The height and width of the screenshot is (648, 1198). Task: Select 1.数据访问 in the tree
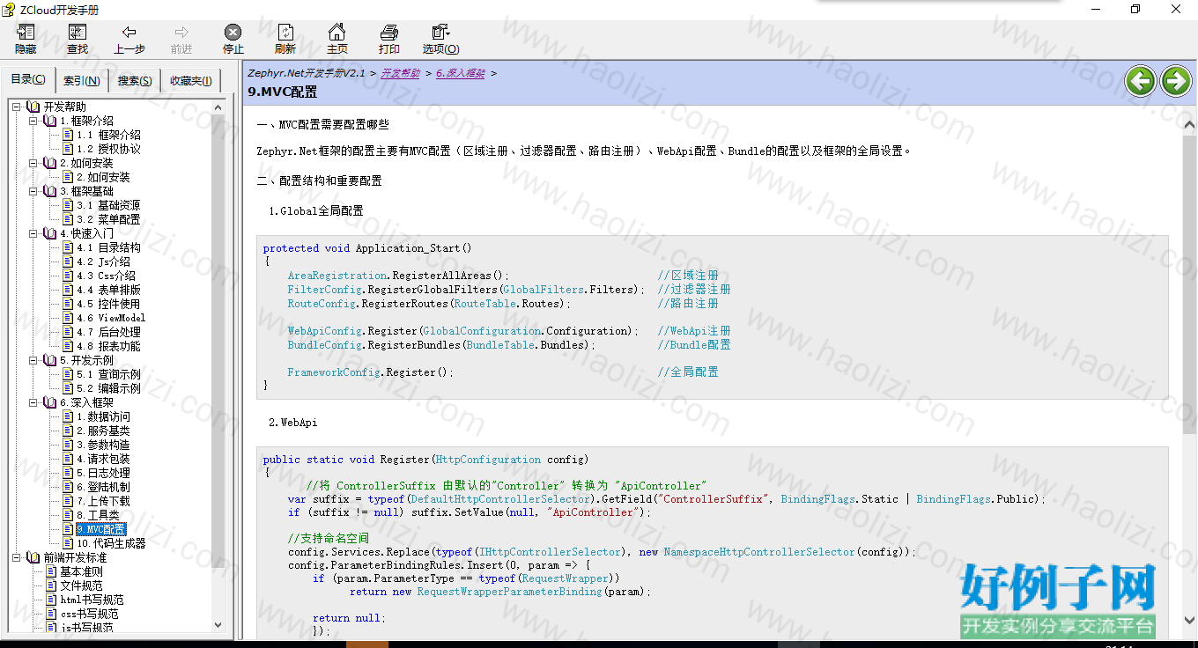tap(103, 416)
